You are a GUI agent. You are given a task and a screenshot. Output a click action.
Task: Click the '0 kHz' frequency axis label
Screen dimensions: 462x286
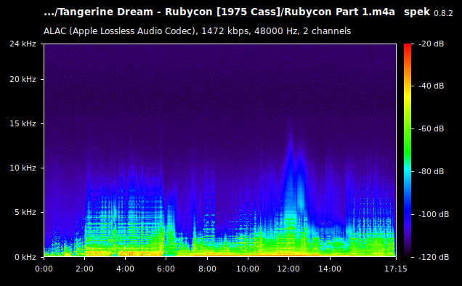(25, 257)
